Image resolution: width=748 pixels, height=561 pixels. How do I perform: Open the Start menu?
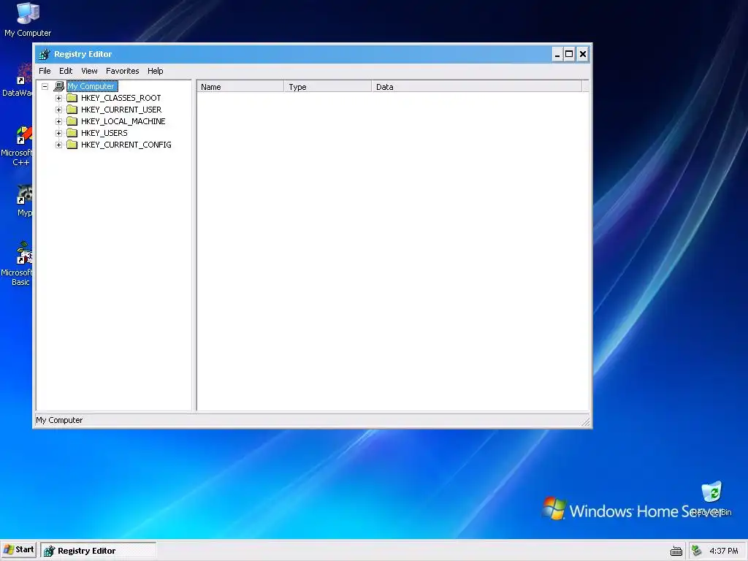click(x=18, y=549)
